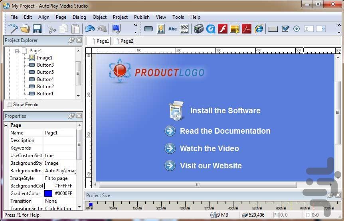344x221 pixels.
Task: Click the product logo image on page
Action: 157,71
